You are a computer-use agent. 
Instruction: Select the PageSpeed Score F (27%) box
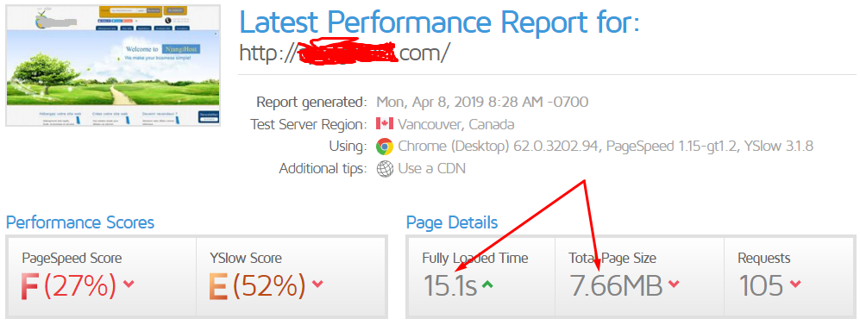pyautogui.click(x=102, y=277)
